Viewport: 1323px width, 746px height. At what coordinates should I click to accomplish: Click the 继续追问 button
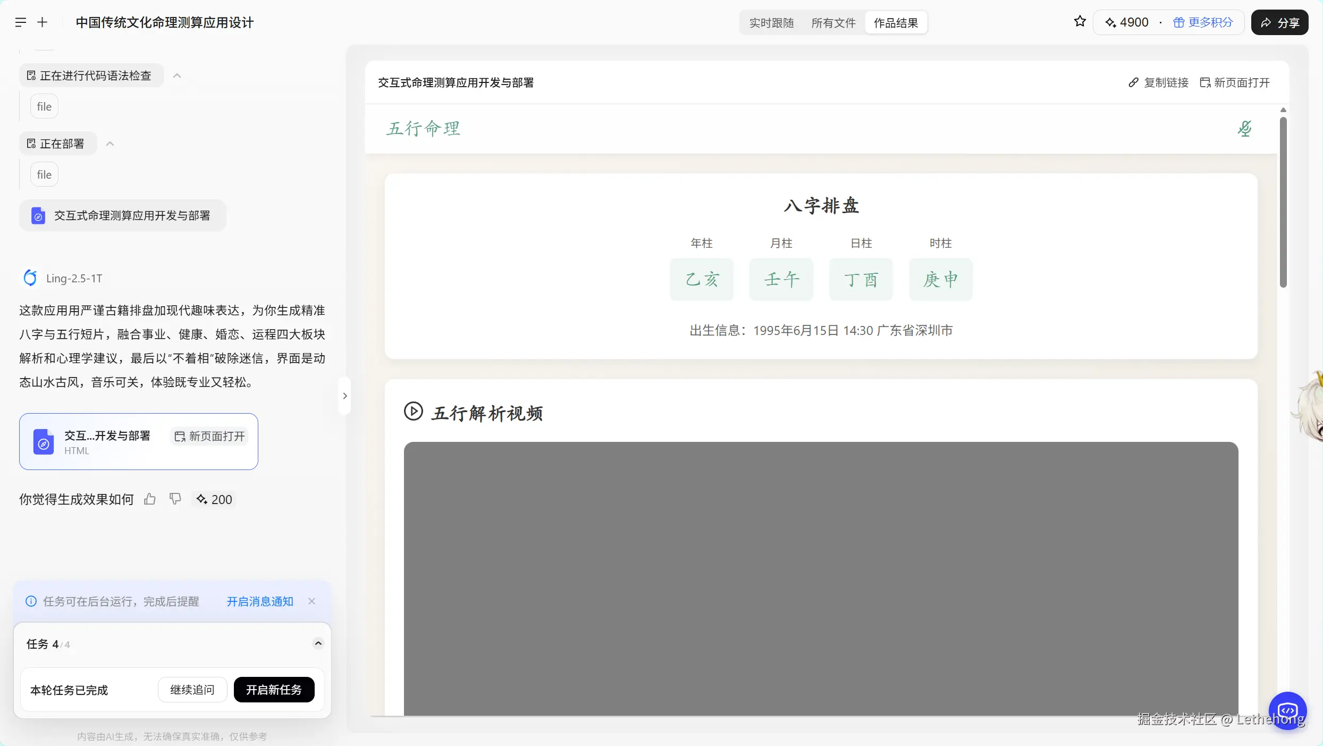pyautogui.click(x=192, y=690)
